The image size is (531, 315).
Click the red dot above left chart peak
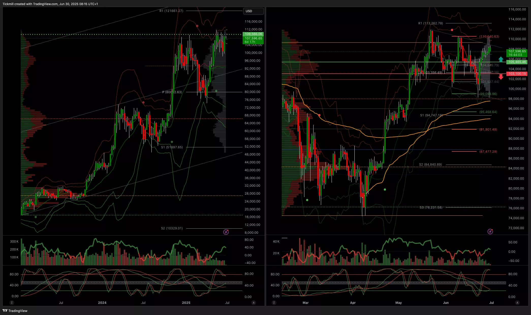[x=197, y=26]
